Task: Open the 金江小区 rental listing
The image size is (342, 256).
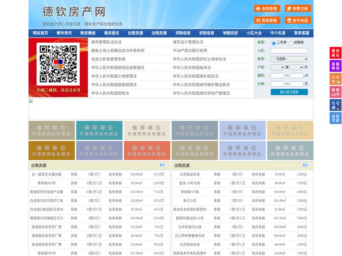Action: pyautogui.click(x=190, y=201)
